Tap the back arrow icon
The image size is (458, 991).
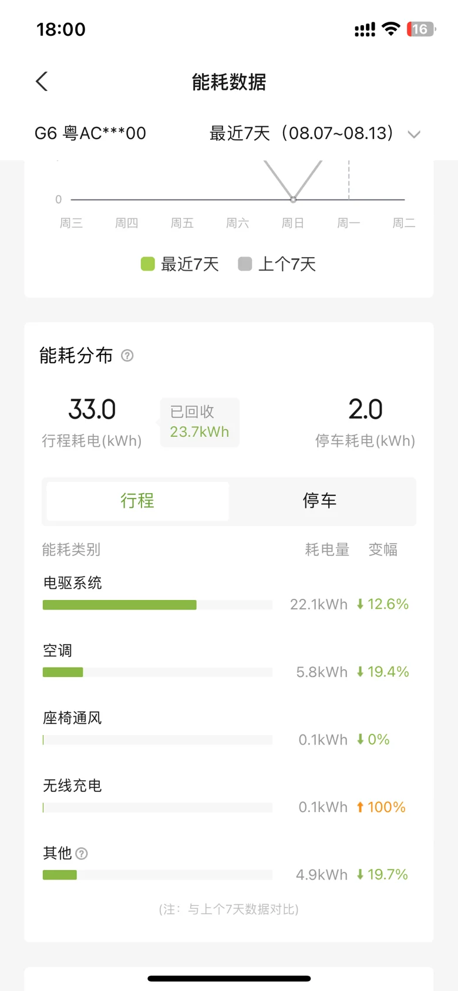[x=42, y=82]
